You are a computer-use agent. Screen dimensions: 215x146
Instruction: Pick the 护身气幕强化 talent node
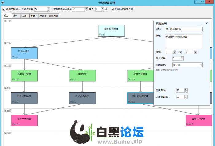[140, 76]
